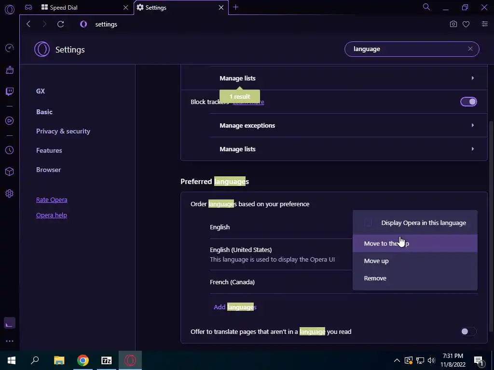Switch to the Speed Dial tab
Screen dimensions: 494x370
77,7
